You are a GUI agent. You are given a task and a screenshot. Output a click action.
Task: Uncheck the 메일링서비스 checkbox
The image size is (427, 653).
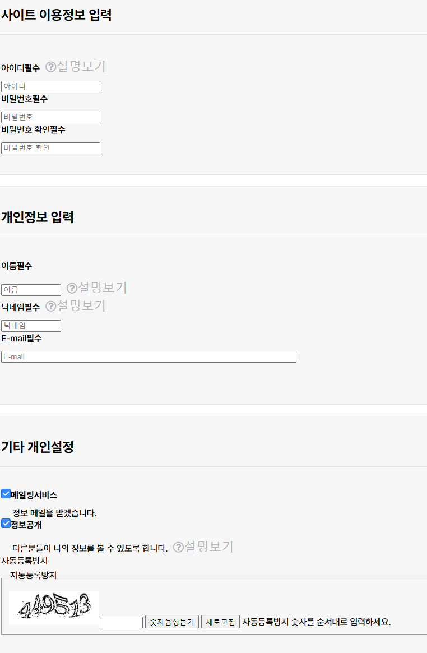[x=6, y=494]
